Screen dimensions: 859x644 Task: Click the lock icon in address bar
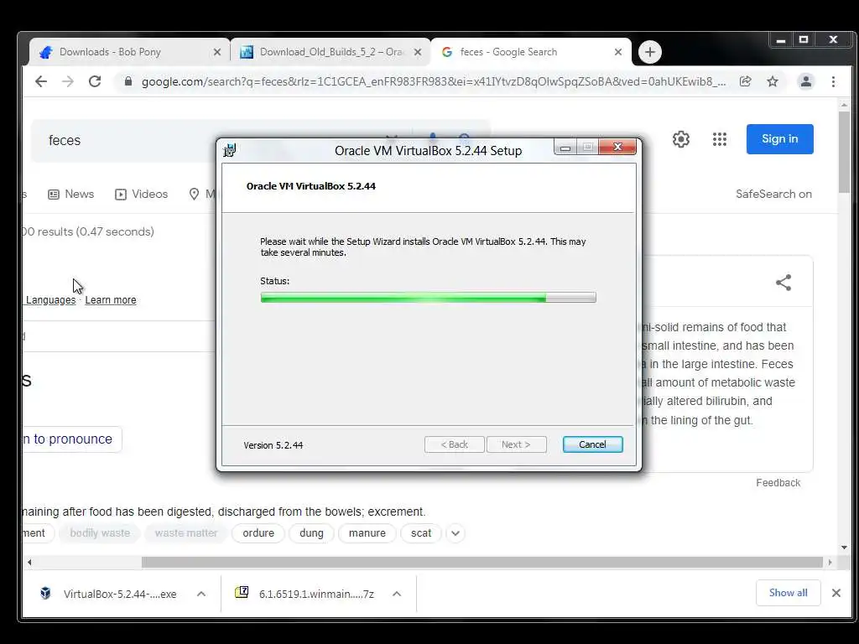(x=128, y=81)
